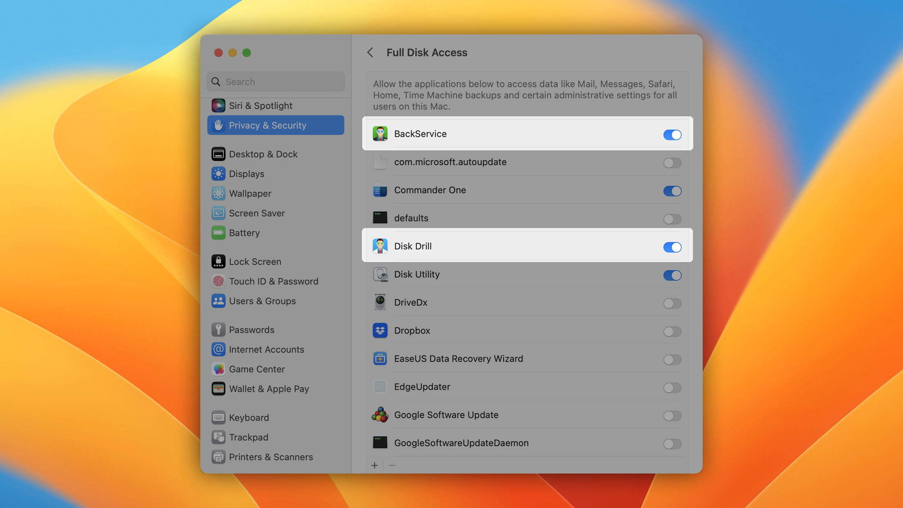Click the Touch ID fingerprint icon

(x=218, y=281)
